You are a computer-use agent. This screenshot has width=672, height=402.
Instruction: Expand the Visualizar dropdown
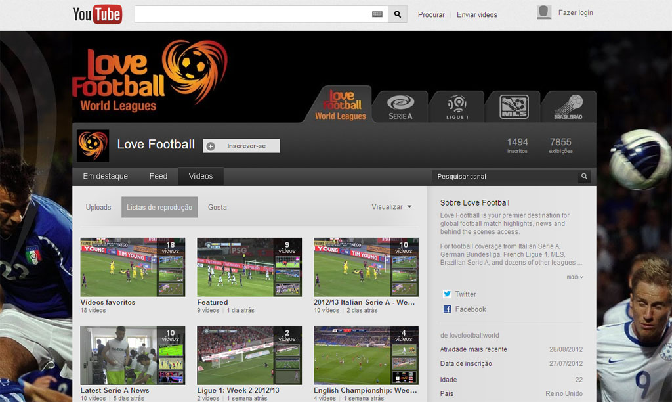[x=392, y=207]
